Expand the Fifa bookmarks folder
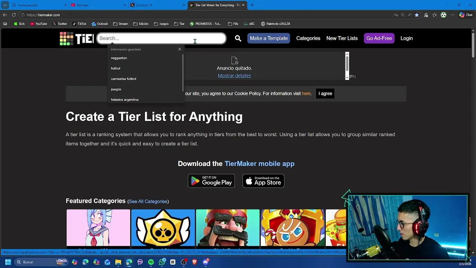The width and height of the screenshot is (476, 268). click(x=233, y=24)
